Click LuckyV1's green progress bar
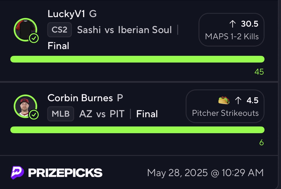 click(x=138, y=59)
